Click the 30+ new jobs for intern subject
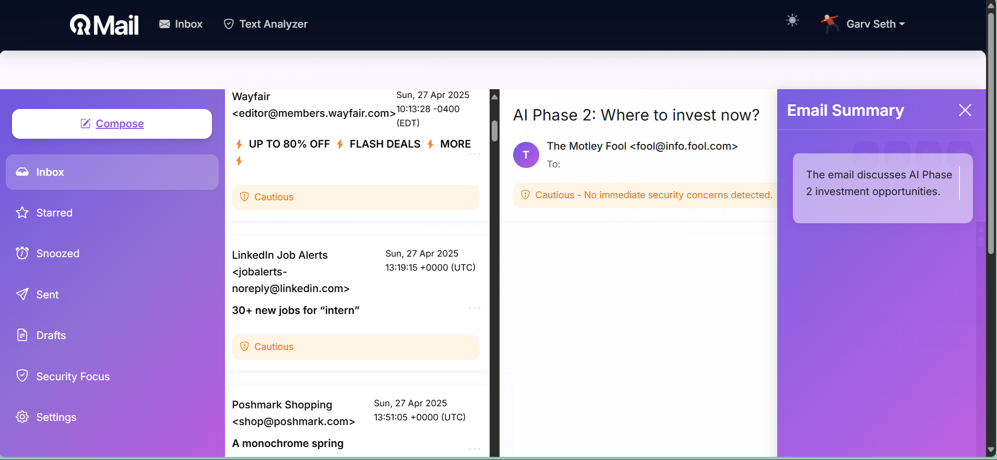Screen dimensions: 997x460 (x=295, y=310)
